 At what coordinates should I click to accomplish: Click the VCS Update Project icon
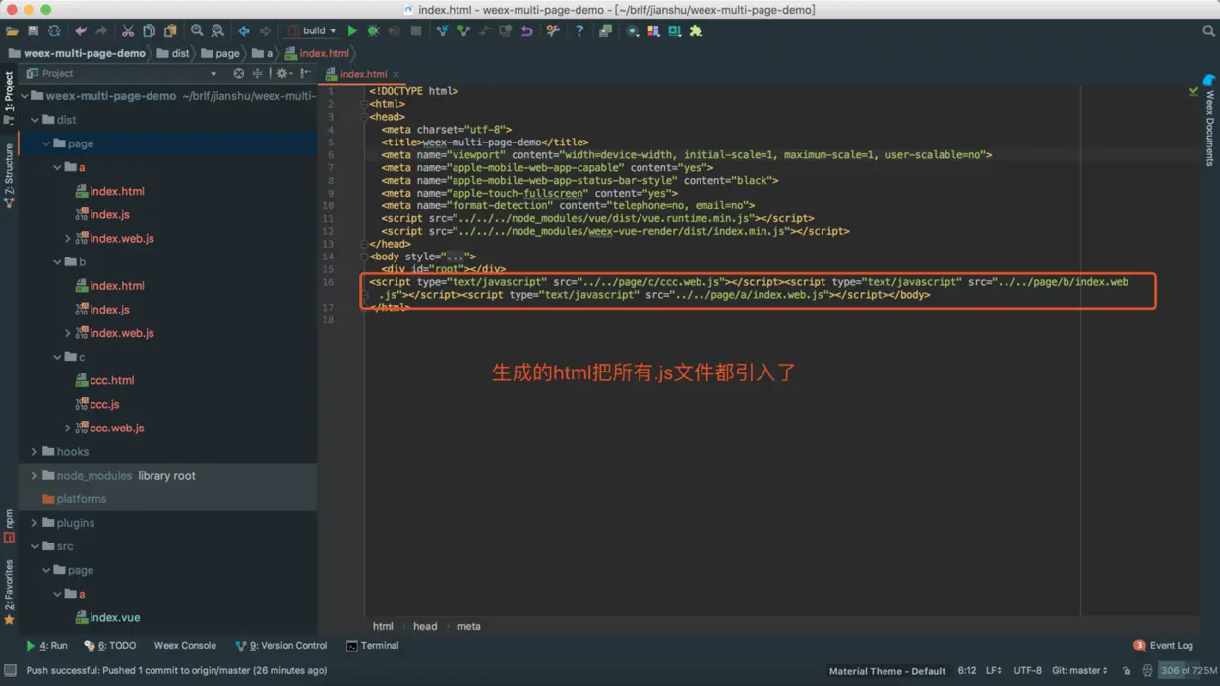pos(442,31)
